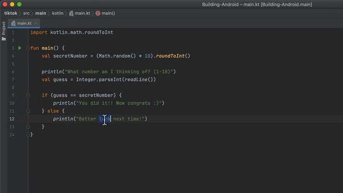Click Integer.parseInt on line 7

99,80
